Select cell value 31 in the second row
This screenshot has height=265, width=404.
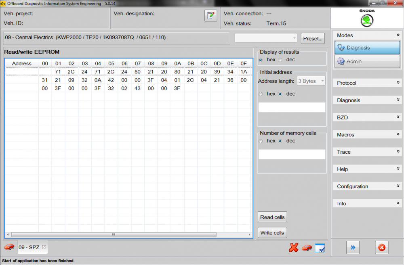tap(45, 80)
